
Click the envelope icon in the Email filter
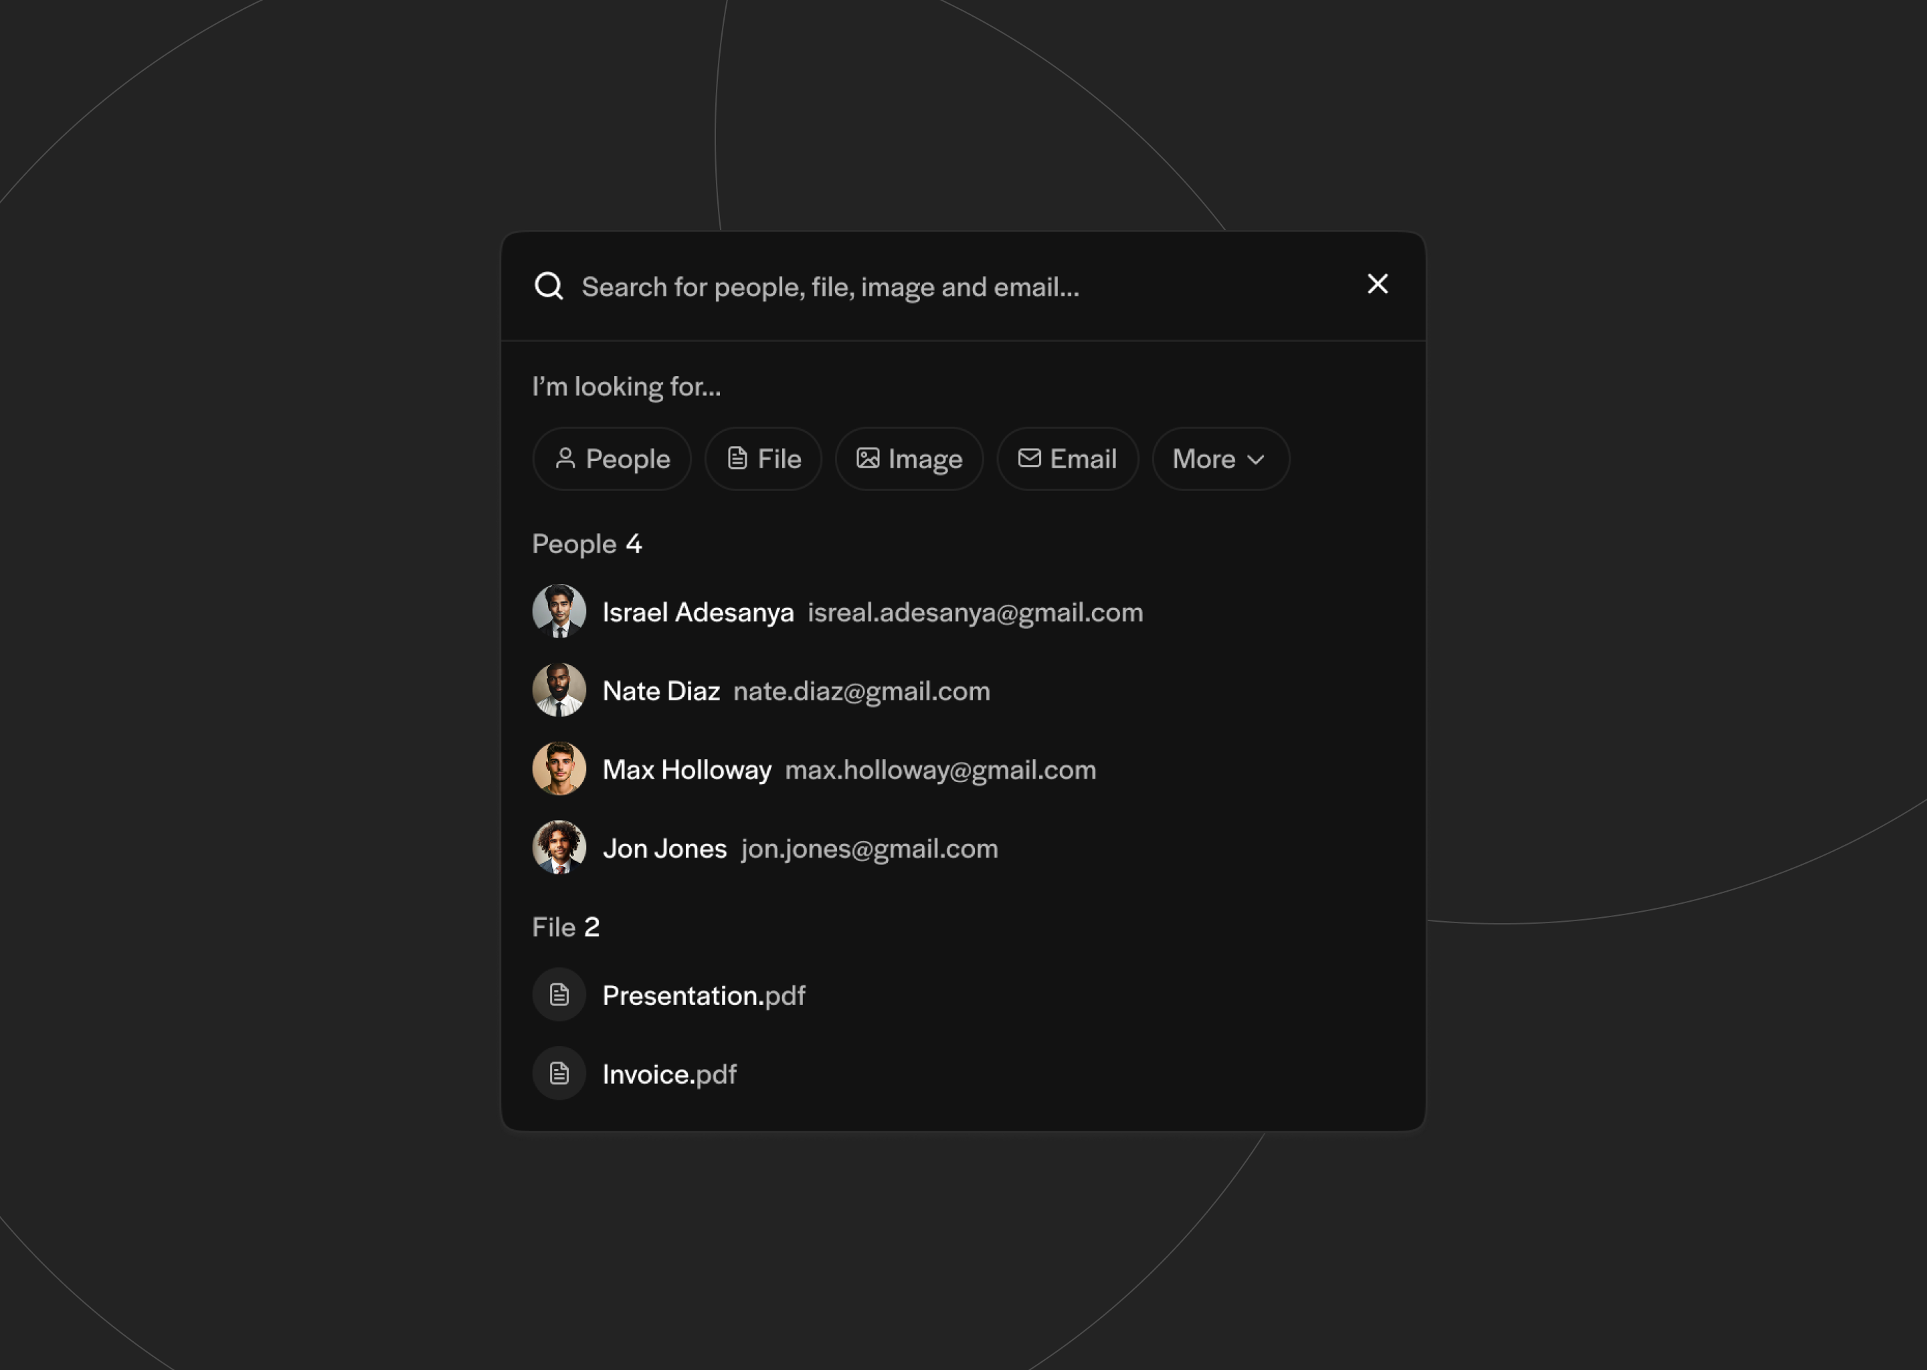click(x=1030, y=459)
